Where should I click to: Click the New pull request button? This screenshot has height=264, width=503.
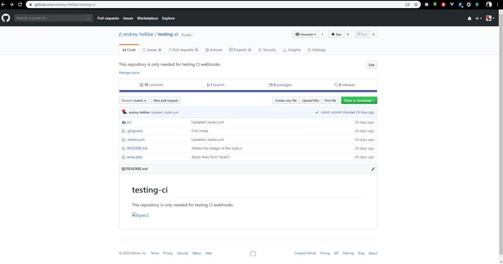point(166,101)
